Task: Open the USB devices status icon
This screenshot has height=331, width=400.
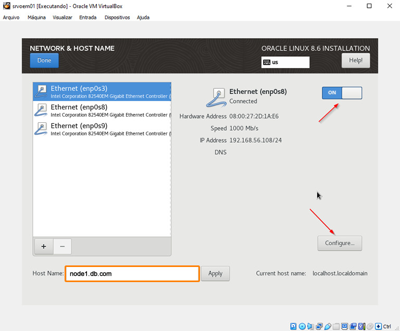Action: [x=328, y=326]
